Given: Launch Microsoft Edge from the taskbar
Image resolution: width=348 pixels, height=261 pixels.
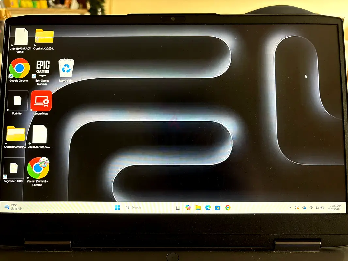Looking at the screenshot, I should point(208,207).
